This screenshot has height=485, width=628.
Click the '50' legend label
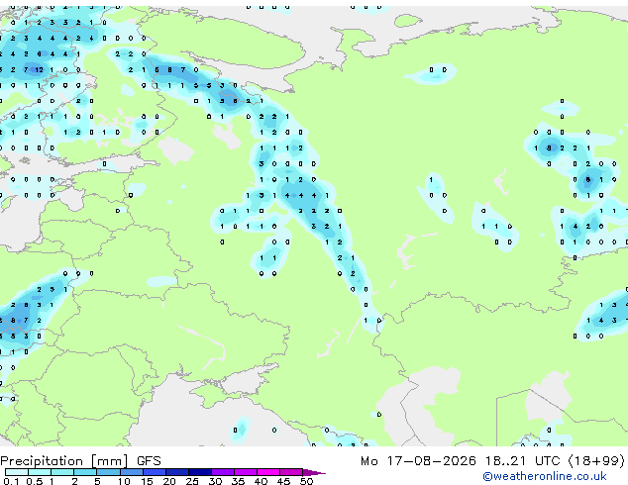pyautogui.click(x=306, y=481)
